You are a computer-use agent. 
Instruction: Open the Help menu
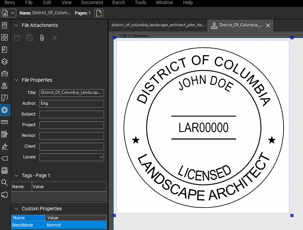188,2
